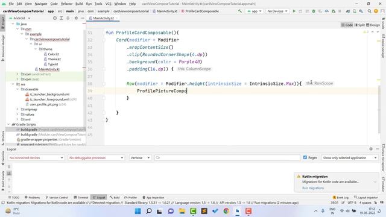The width and height of the screenshot is (386, 217).
Task: Open the Build menu
Action: [x=79, y=4]
